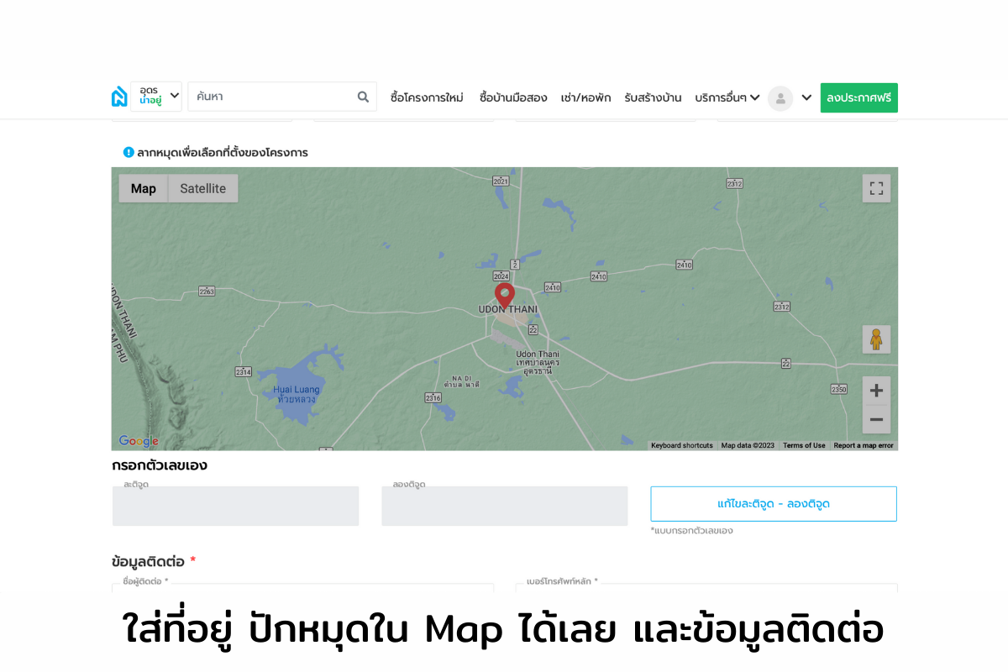
Task: Open the province selector dropdown
Action: pyautogui.click(x=156, y=97)
